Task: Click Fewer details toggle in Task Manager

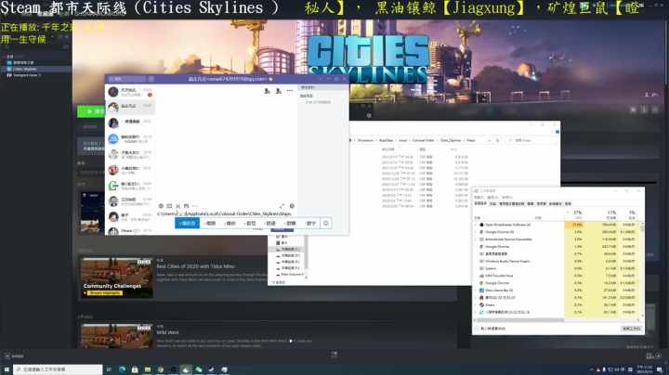Action: [491, 329]
